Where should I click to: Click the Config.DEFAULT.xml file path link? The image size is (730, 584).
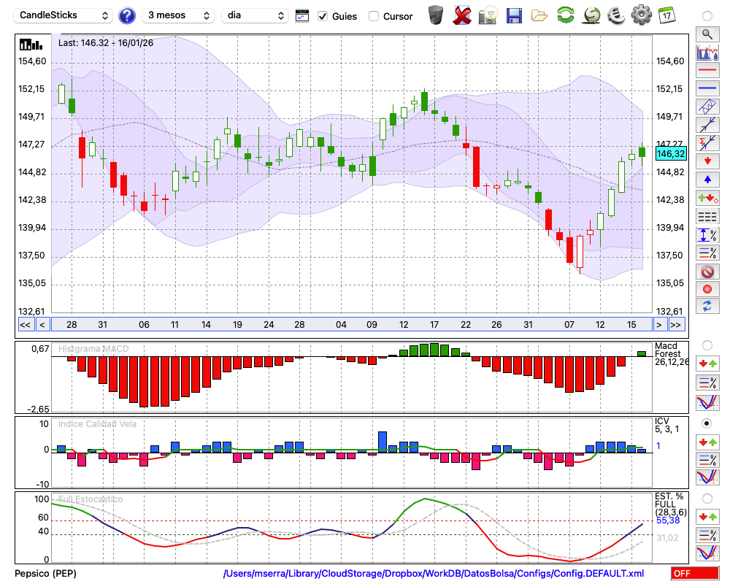[x=434, y=574]
